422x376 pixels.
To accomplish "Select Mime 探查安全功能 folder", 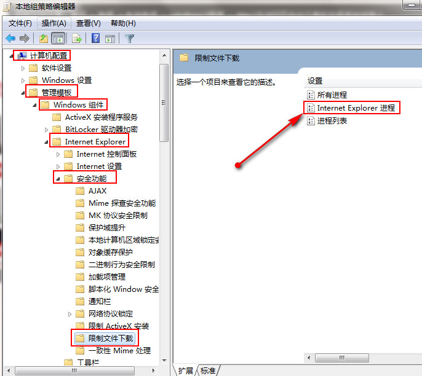I will [122, 203].
